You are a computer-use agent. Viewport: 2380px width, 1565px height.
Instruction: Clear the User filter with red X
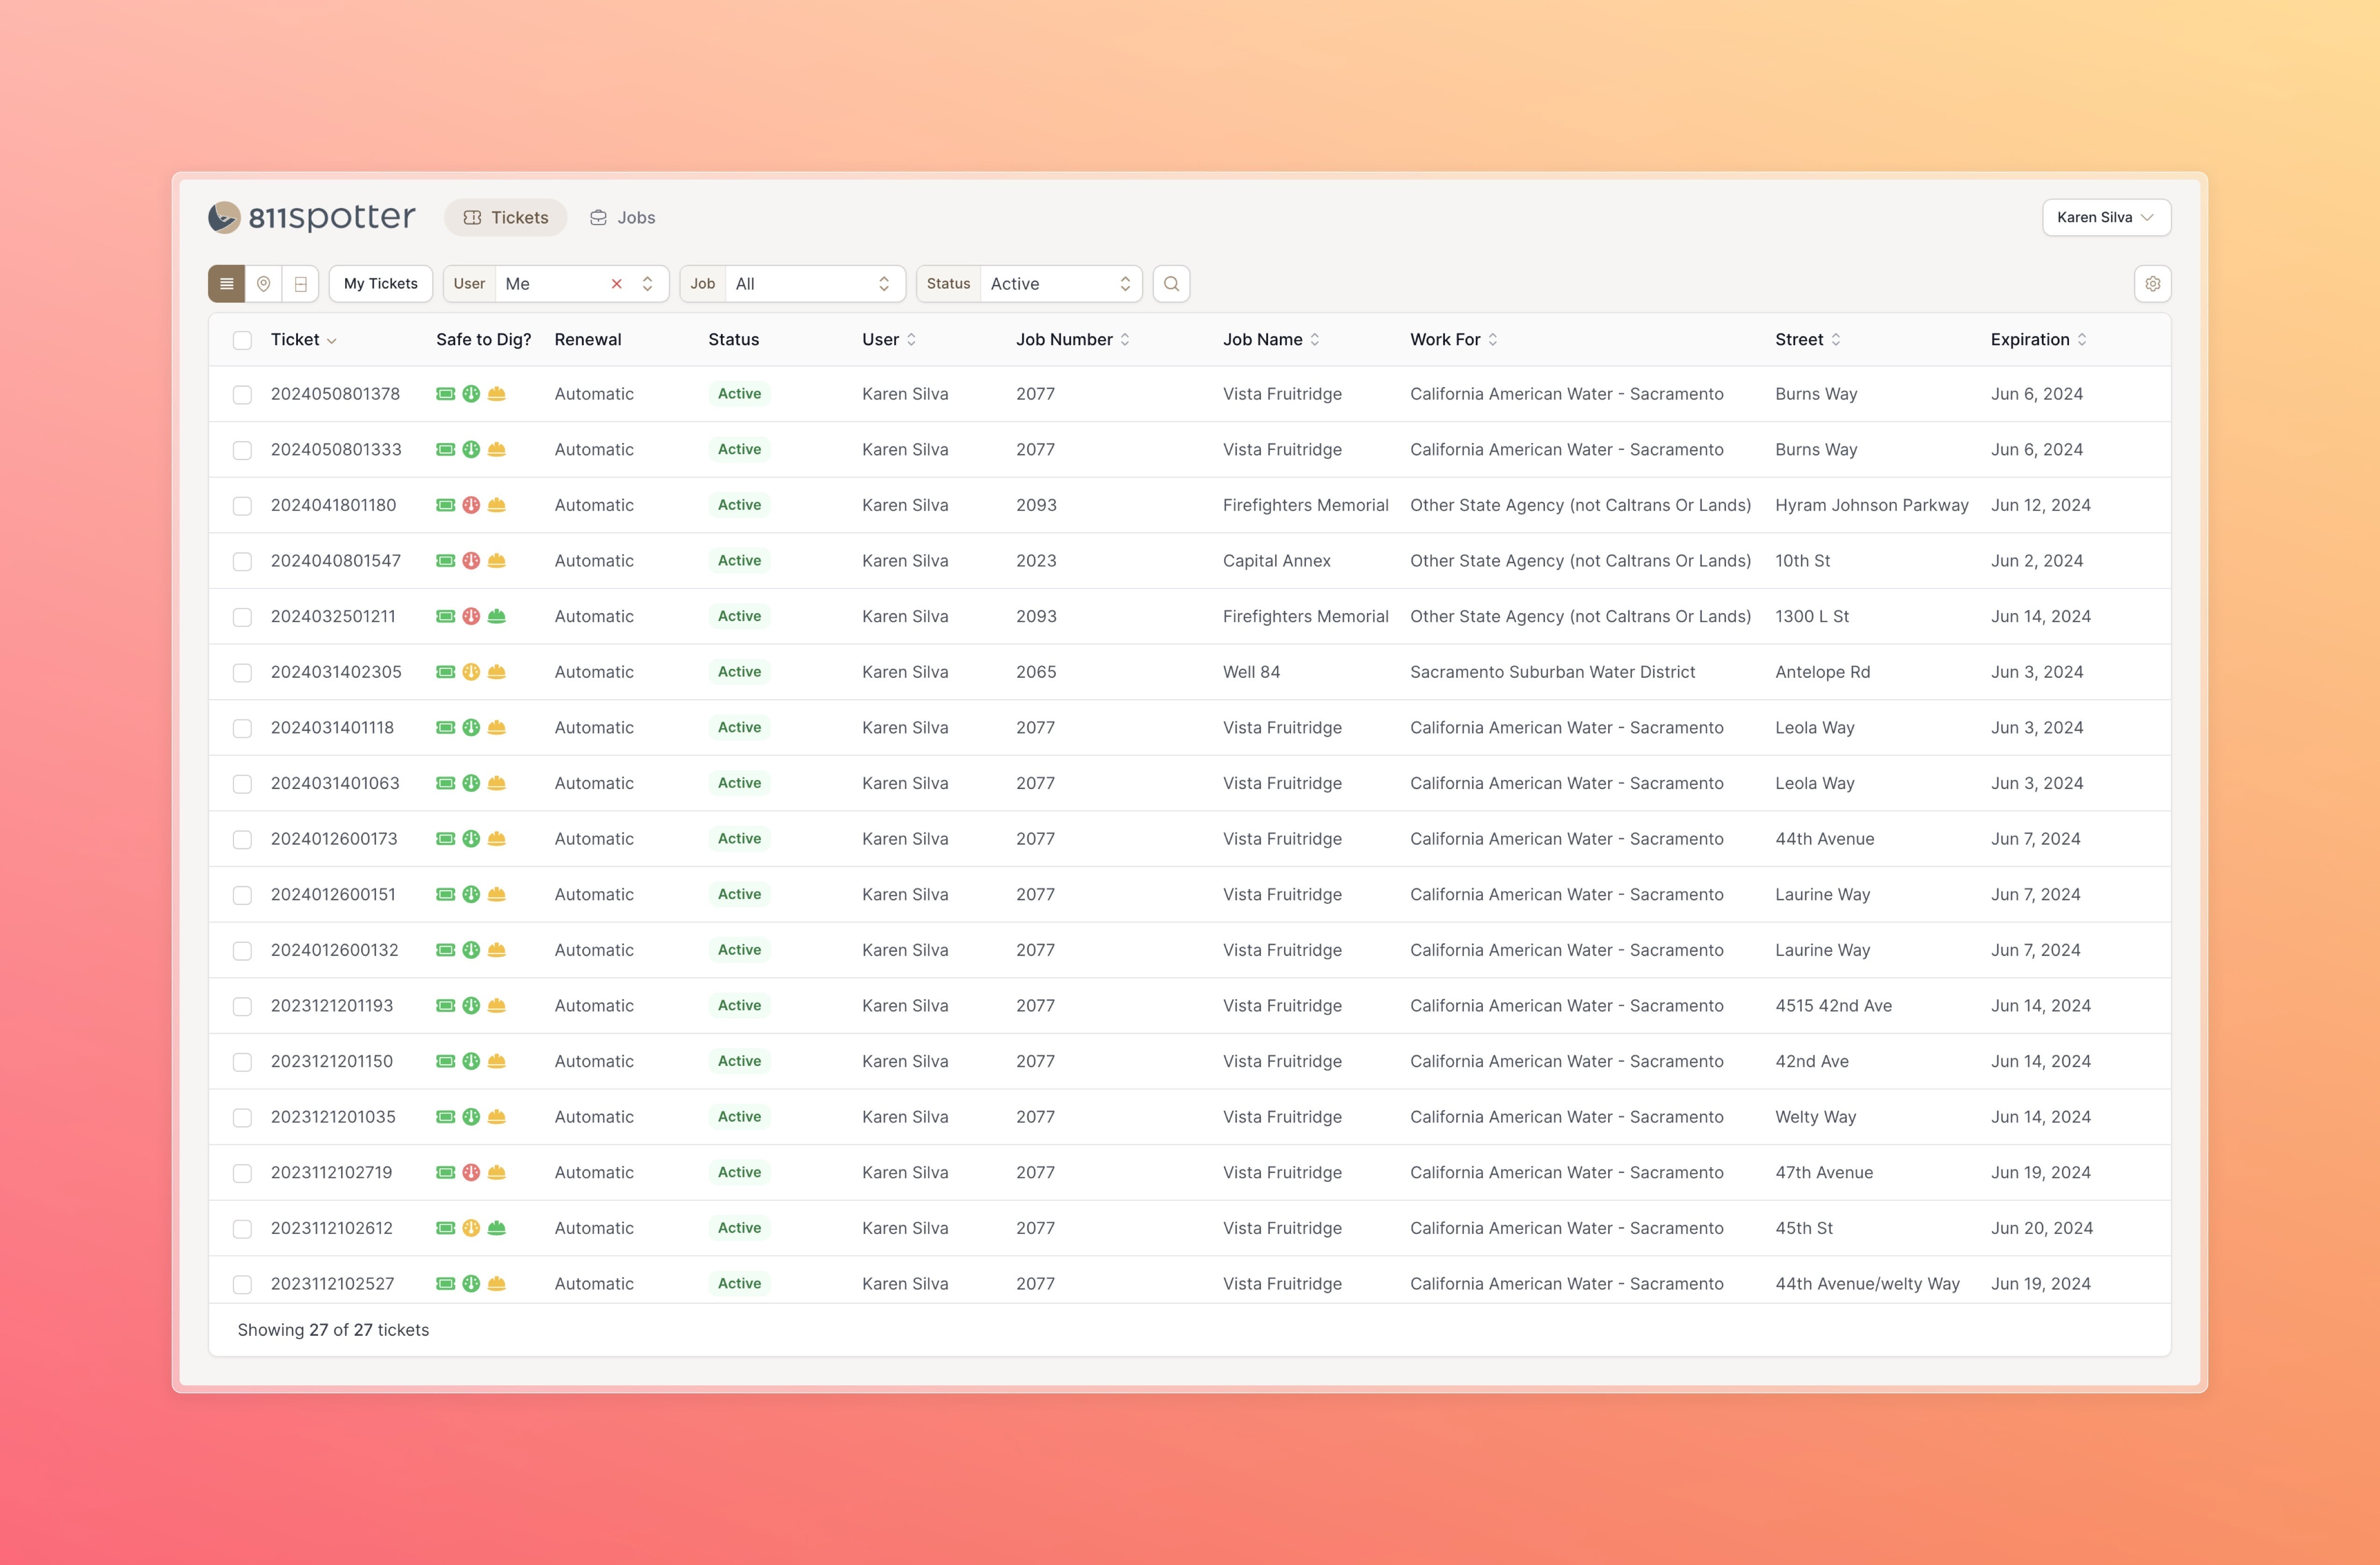[617, 284]
